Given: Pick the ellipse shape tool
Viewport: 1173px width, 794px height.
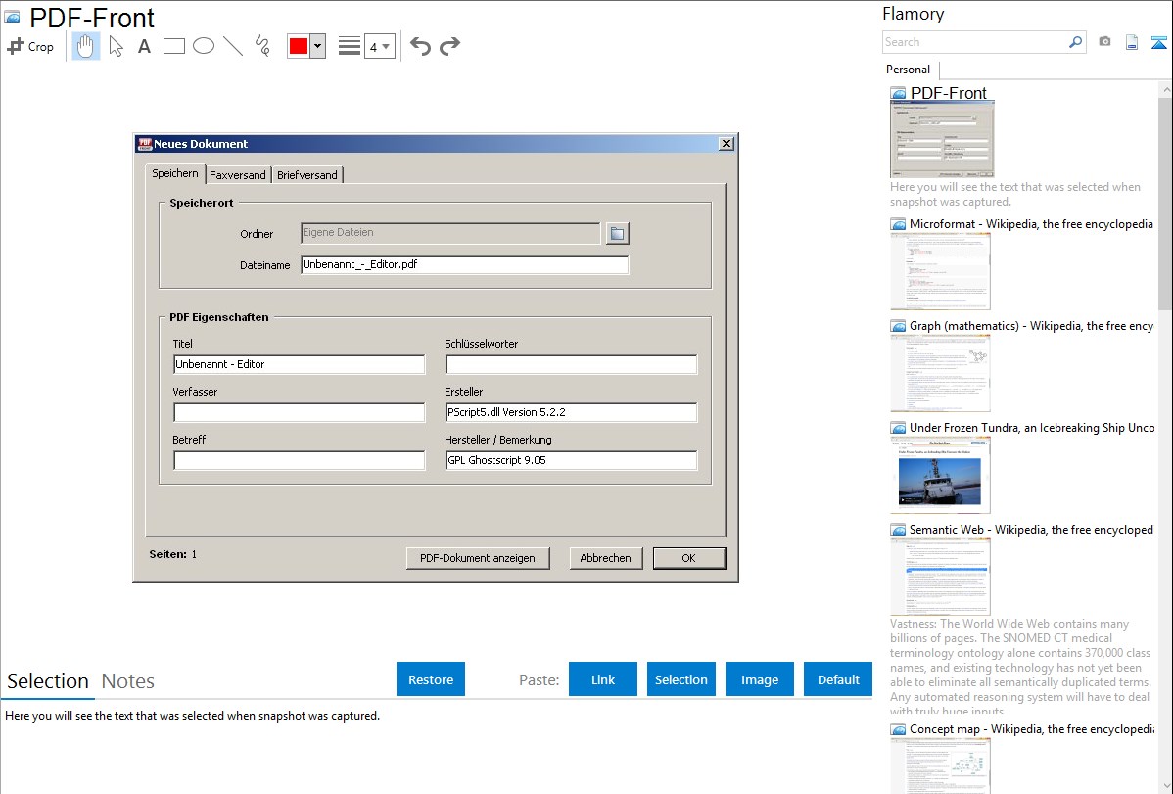Looking at the screenshot, I should [x=204, y=46].
